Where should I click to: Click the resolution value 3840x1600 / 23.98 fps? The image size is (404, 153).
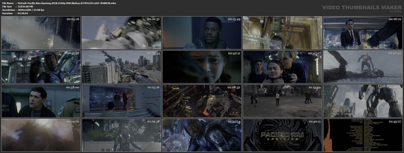coord(31,10)
